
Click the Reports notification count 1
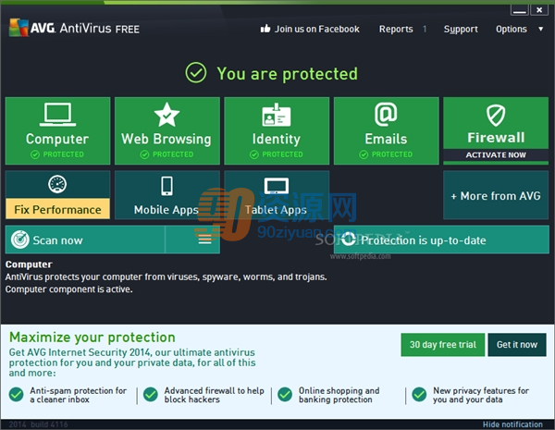(x=425, y=29)
